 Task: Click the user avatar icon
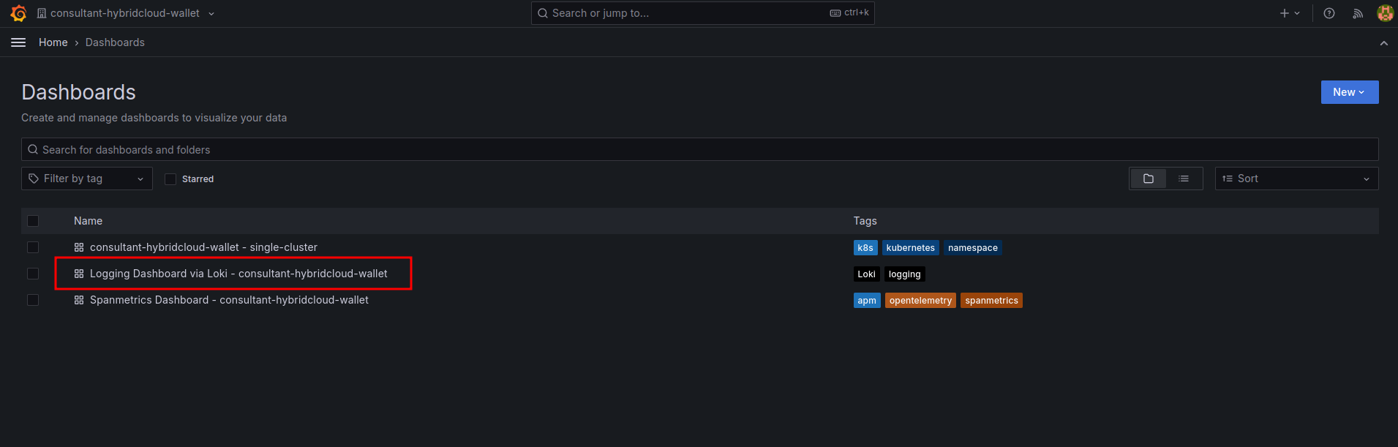tap(1385, 13)
